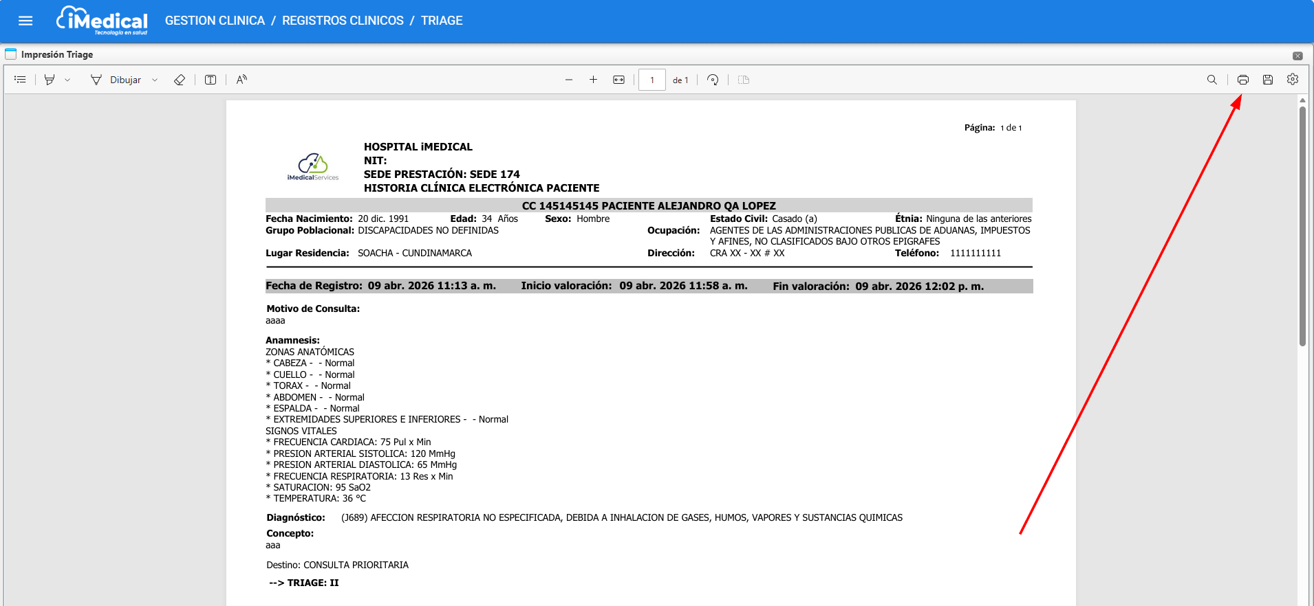Print the triage document

click(x=1242, y=80)
